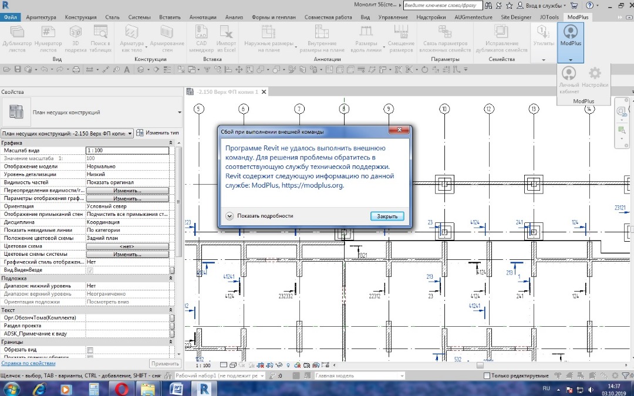634x396 pixels.
Task: Run Исправление дубликатов семейств tool
Action: (x=501, y=39)
